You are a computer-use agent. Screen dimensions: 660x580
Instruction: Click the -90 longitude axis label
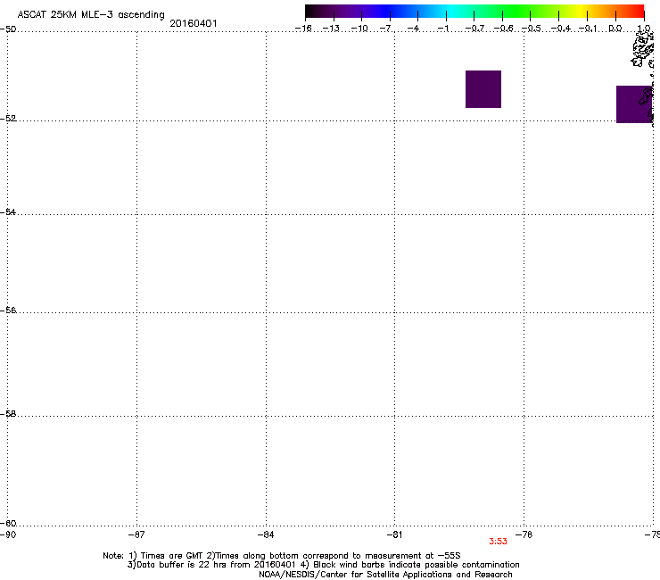click(8, 534)
